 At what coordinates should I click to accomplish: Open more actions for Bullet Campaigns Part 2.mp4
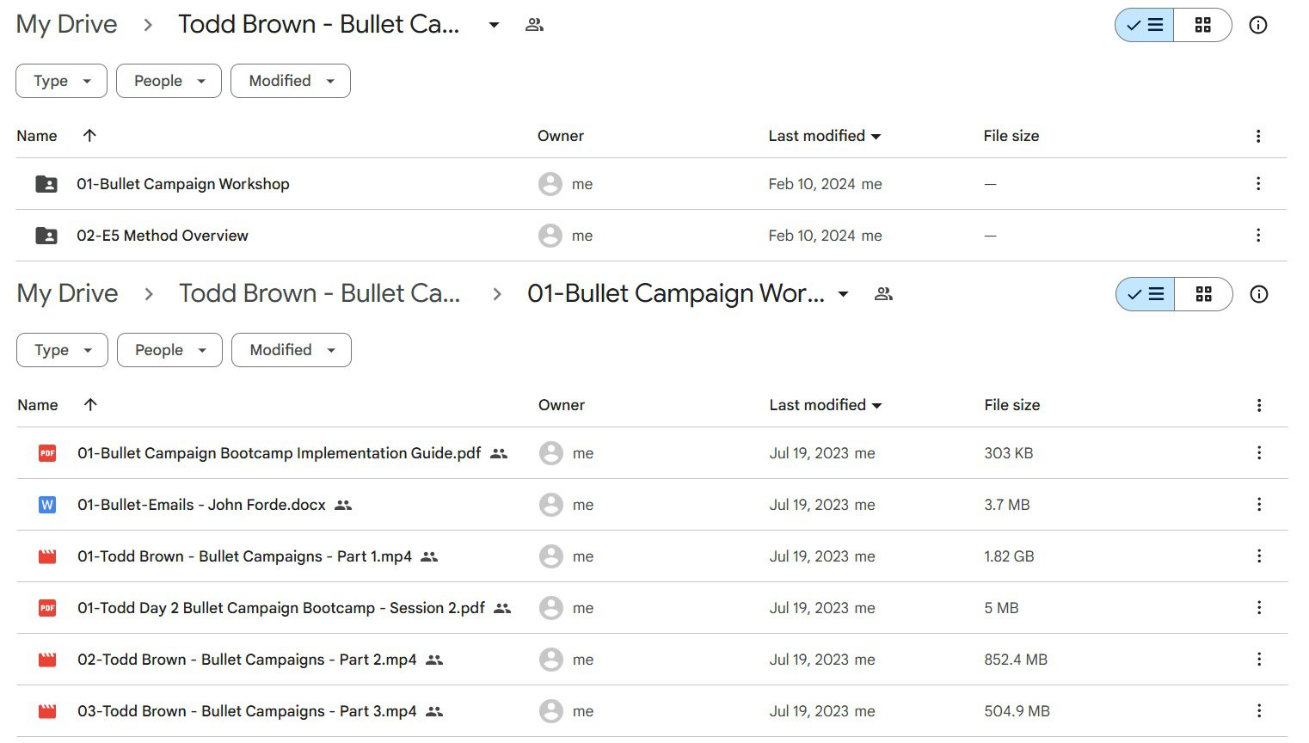click(x=1259, y=660)
